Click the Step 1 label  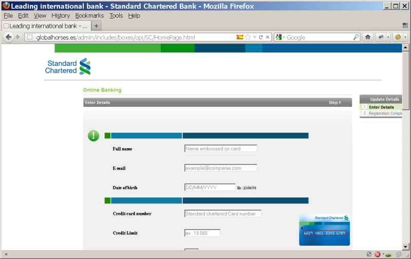(x=335, y=102)
